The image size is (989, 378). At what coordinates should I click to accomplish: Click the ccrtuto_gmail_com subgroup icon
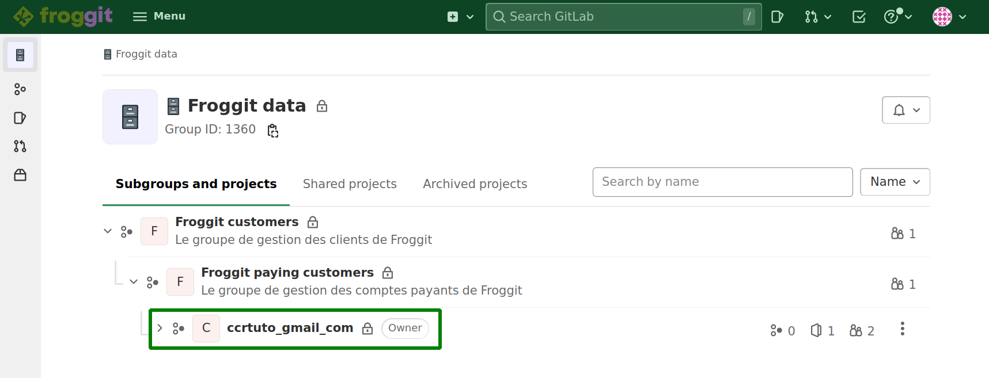(x=179, y=329)
